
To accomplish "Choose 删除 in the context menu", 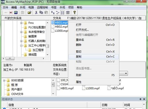I will pos(94,45).
